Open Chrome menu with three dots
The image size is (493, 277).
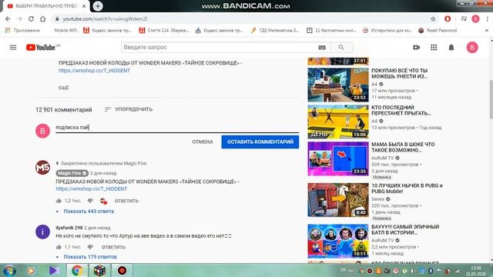click(488, 18)
